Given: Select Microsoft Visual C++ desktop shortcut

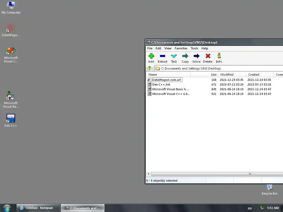Looking at the screenshot, I should [x=11, y=55].
